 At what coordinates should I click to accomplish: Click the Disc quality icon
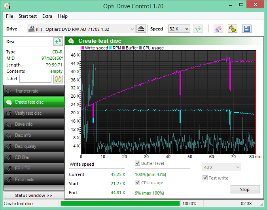click(9, 146)
